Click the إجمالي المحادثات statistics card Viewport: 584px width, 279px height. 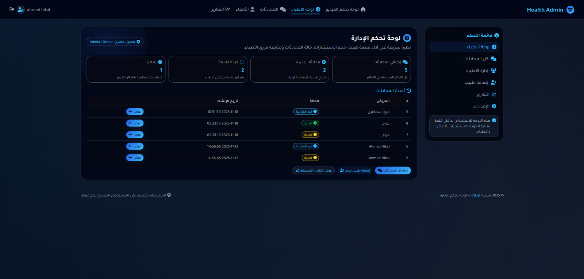371,69
